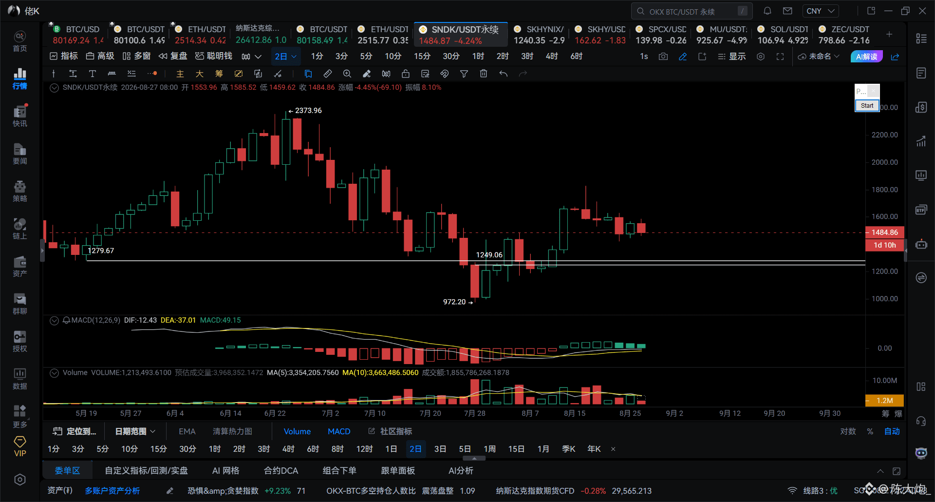The height and width of the screenshot is (502, 935).
Task: Open the 快讯 news flash sidebar icon
Action: click(x=19, y=116)
